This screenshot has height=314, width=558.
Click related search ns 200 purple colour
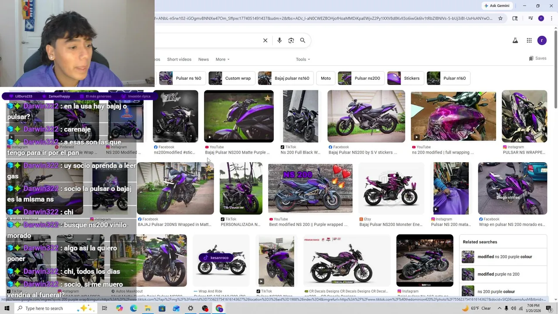coord(504,291)
